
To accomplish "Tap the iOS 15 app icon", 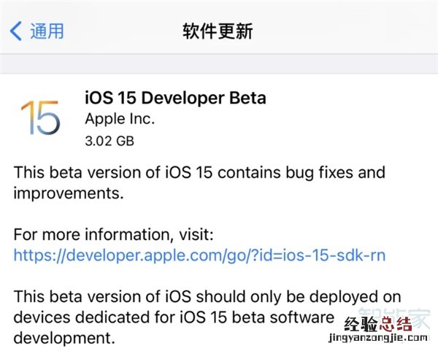I will 40,117.
